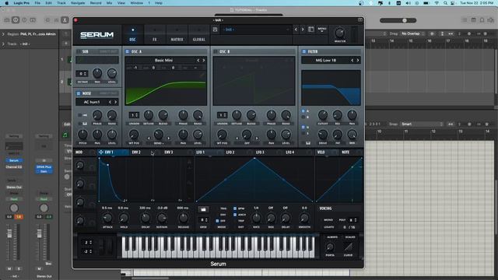Select next wavetable for OSC A

click(204, 60)
